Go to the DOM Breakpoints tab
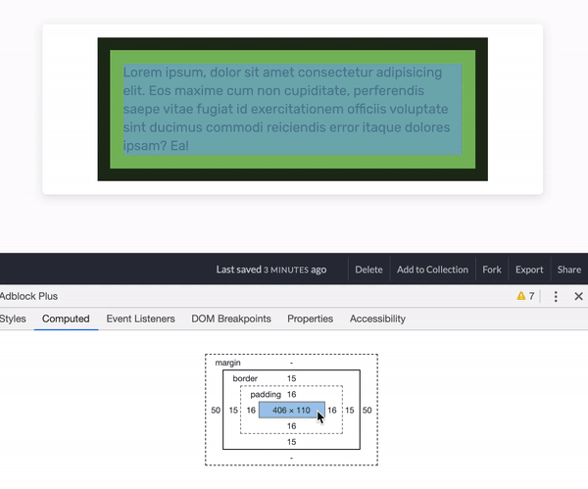The image size is (588, 489). click(x=230, y=318)
